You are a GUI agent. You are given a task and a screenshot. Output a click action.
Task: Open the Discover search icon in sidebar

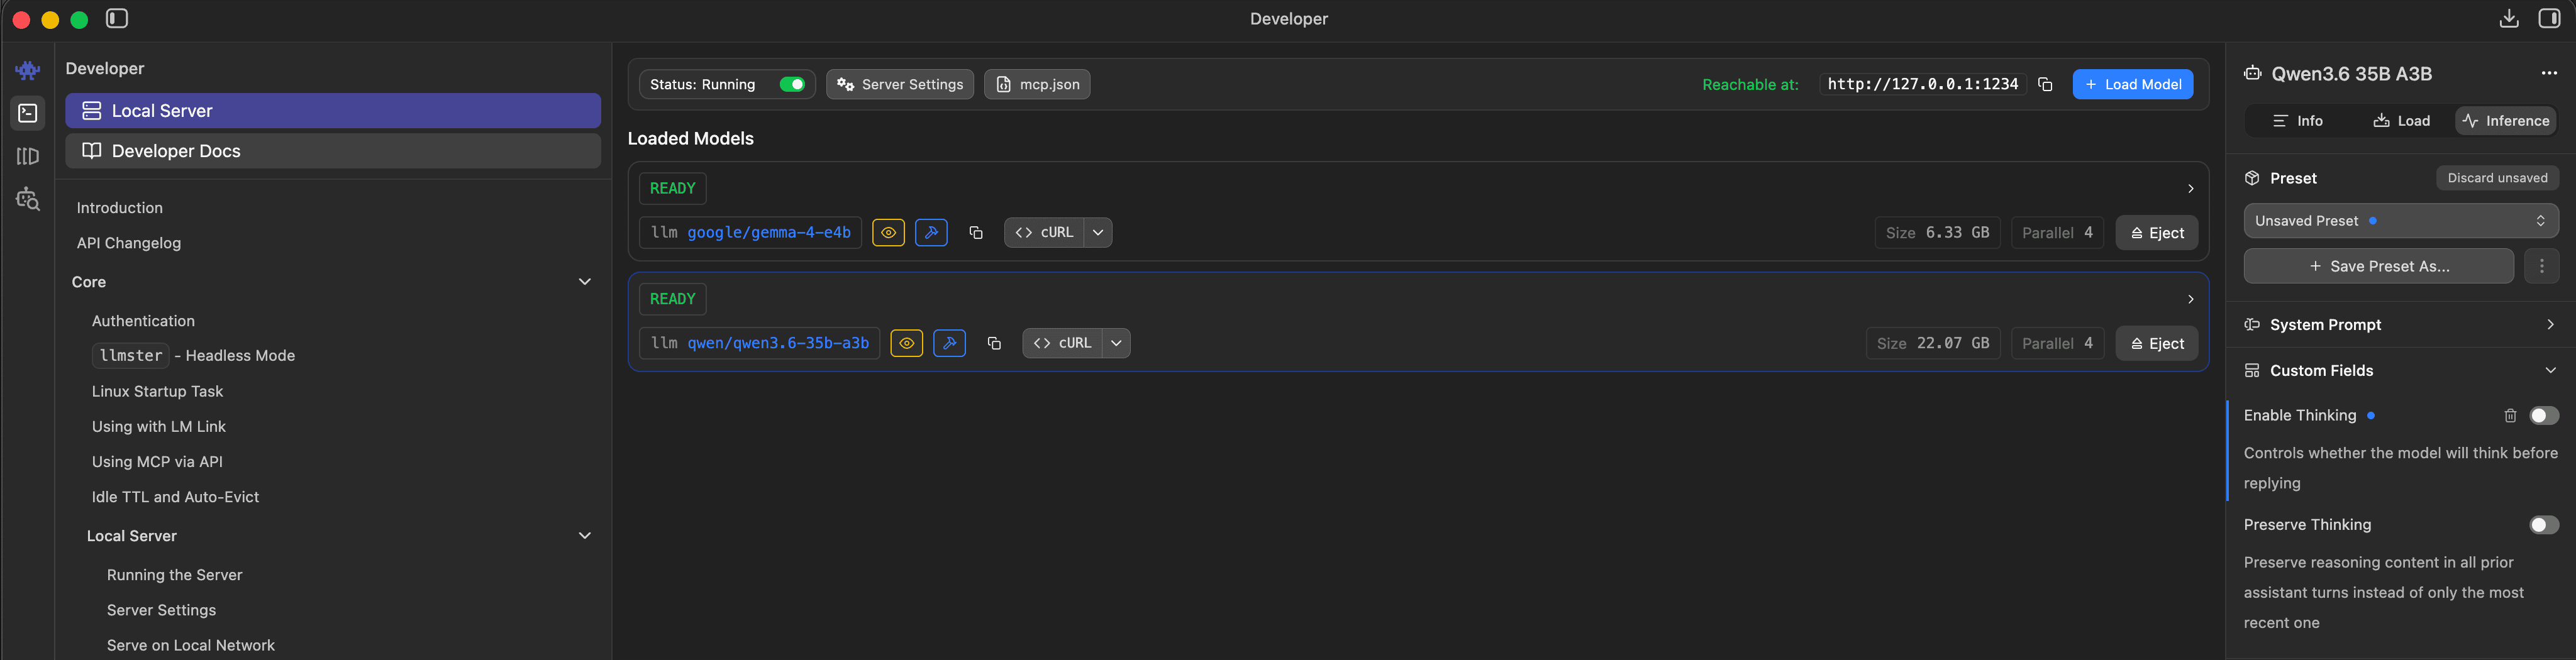coord(28,200)
